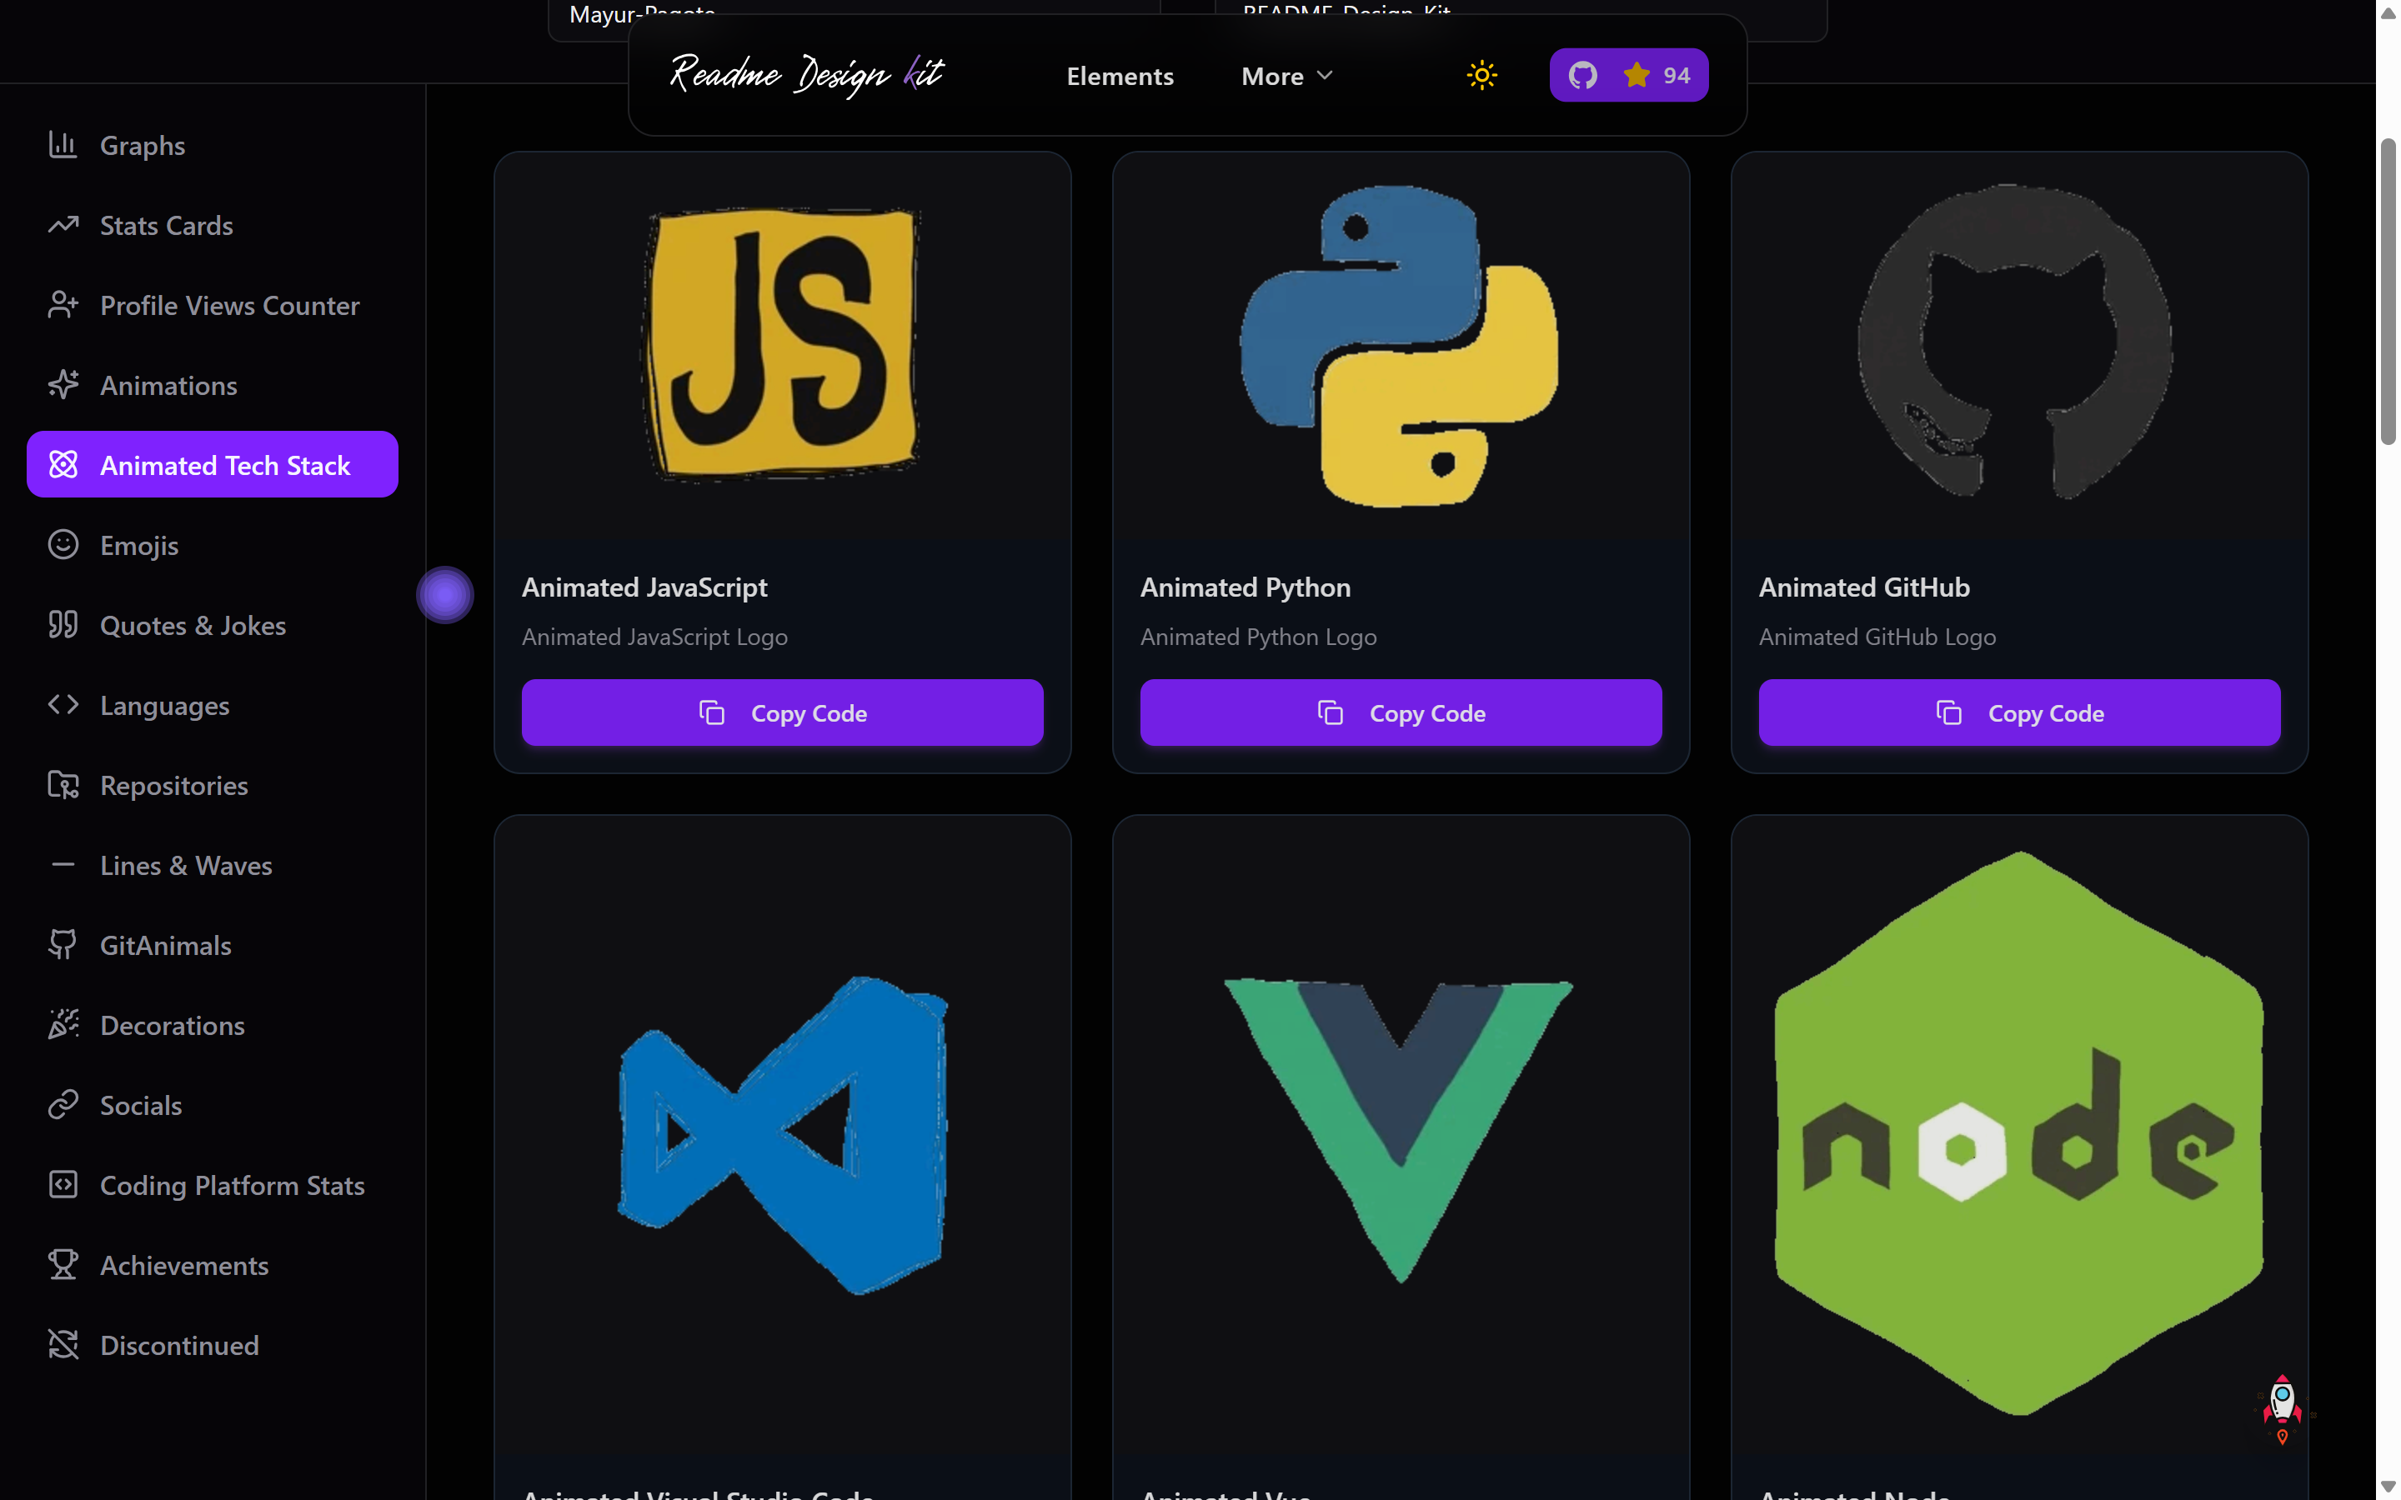Click the chevron next to More
The width and height of the screenshot is (2401, 1500).
1325,75
